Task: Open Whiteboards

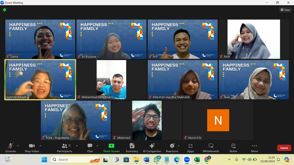Action: click(x=211, y=148)
